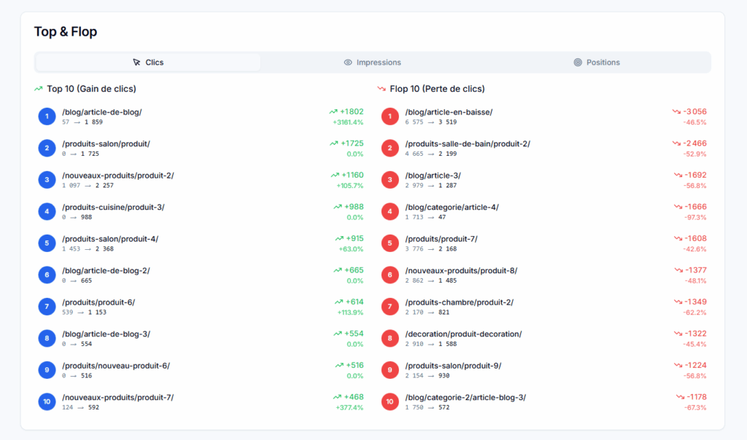
Task: Click the '57 → 1 859' clicks detail
Action: click(x=82, y=122)
